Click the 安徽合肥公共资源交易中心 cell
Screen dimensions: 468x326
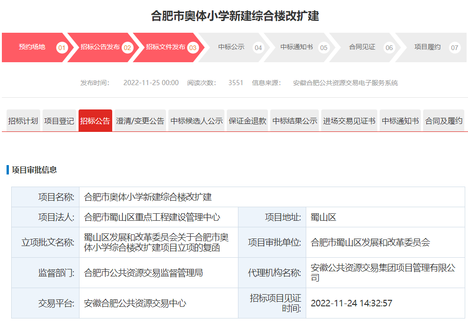[158, 303]
